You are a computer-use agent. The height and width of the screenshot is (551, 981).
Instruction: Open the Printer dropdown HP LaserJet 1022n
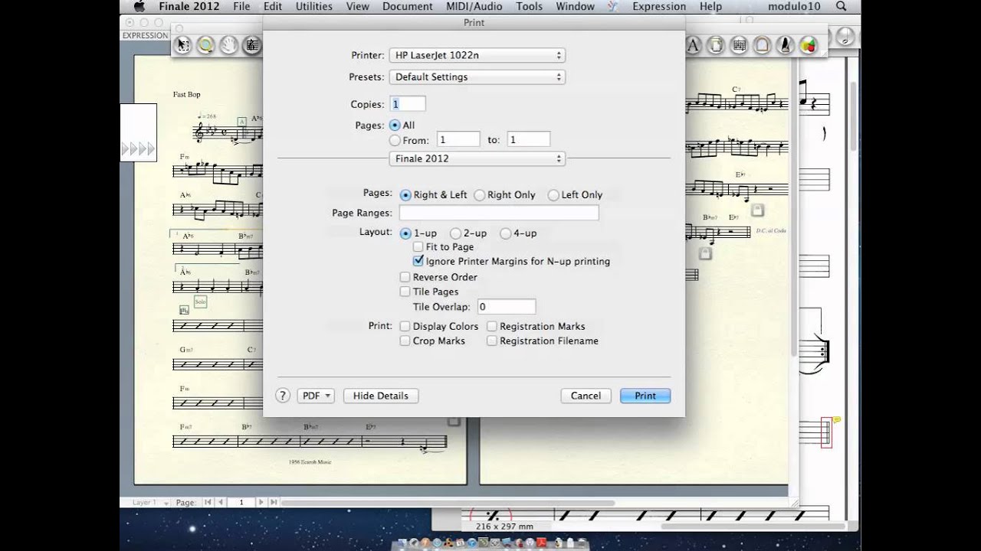(477, 55)
